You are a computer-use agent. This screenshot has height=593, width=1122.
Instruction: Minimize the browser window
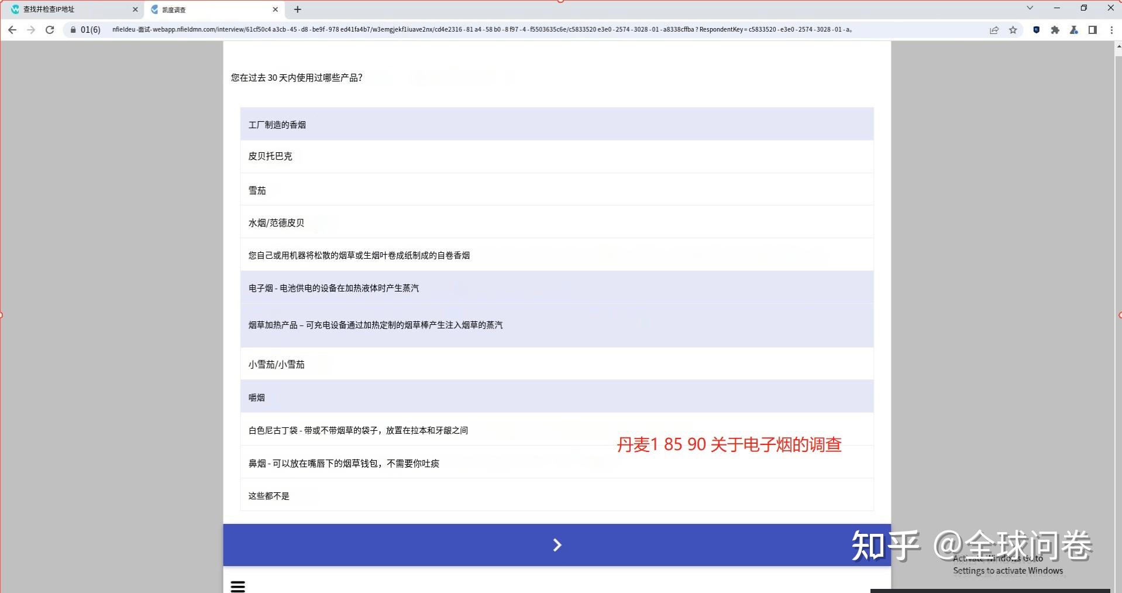tap(1057, 8)
